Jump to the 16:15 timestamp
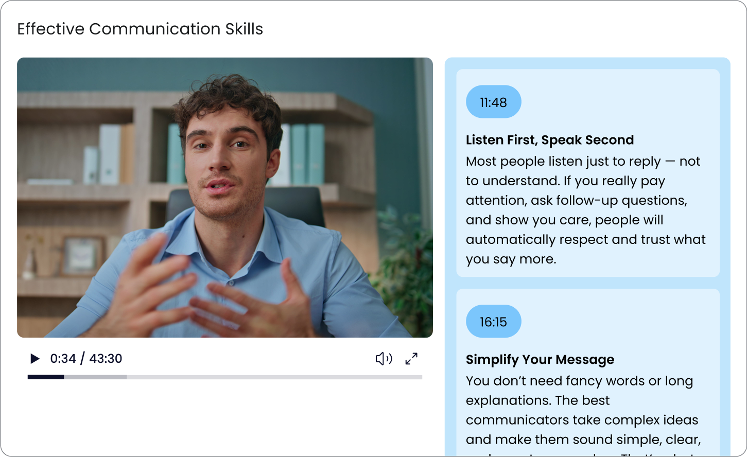This screenshot has height=457, width=747. (x=493, y=322)
